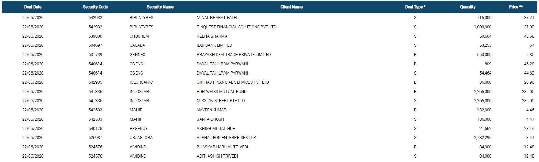Screen dimensions: 539x162
Task: Sort by the Quantity column header
Action: 467,7
